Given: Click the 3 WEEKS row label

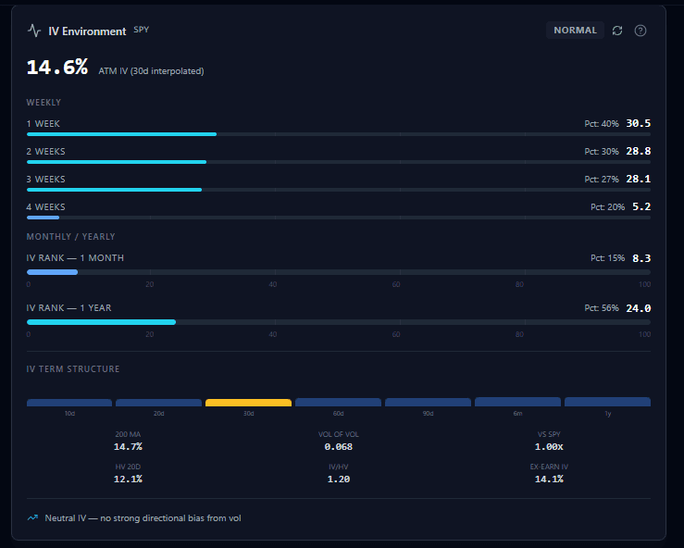Looking at the screenshot, I should [x=45, y=180].
